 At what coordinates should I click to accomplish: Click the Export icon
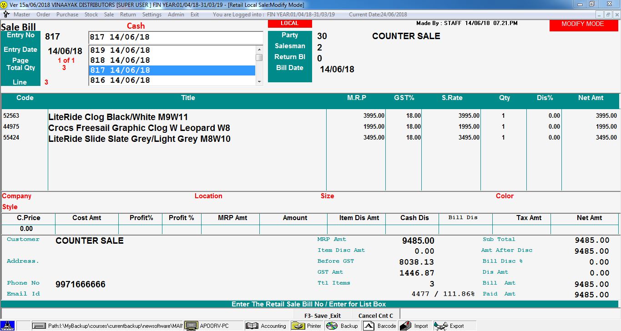tap(440, 326)
